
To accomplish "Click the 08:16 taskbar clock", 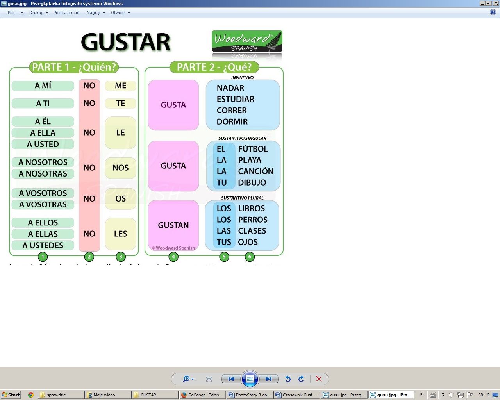I will 484,395.
